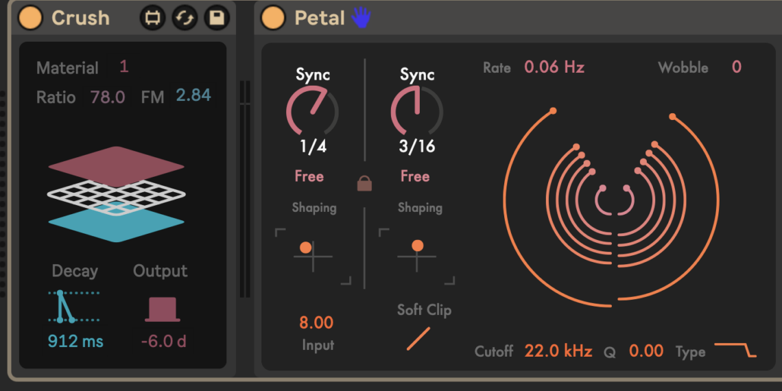Viewport: 782px width, 391px height.
Task: Click the Decay envelope icon
Action: (x=73, y=307)
